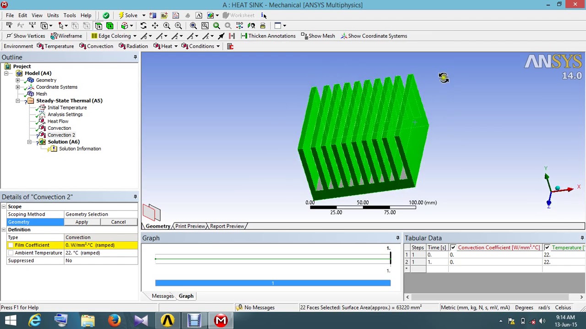Open ANSYS app in Windows taskbar
The image size is (586, 329).
coord(168,320)
